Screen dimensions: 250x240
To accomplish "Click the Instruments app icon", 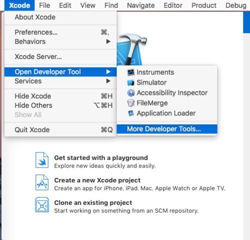I will (x=130, y=72).
